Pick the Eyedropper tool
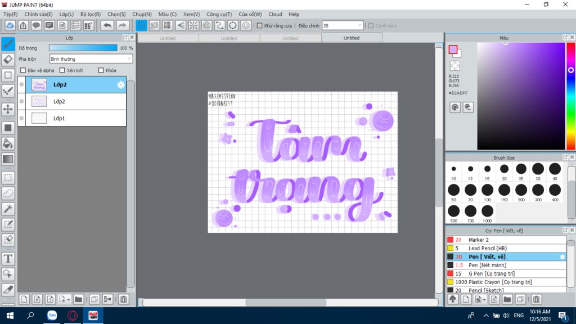576x324 pixels. tap(8, 290)
